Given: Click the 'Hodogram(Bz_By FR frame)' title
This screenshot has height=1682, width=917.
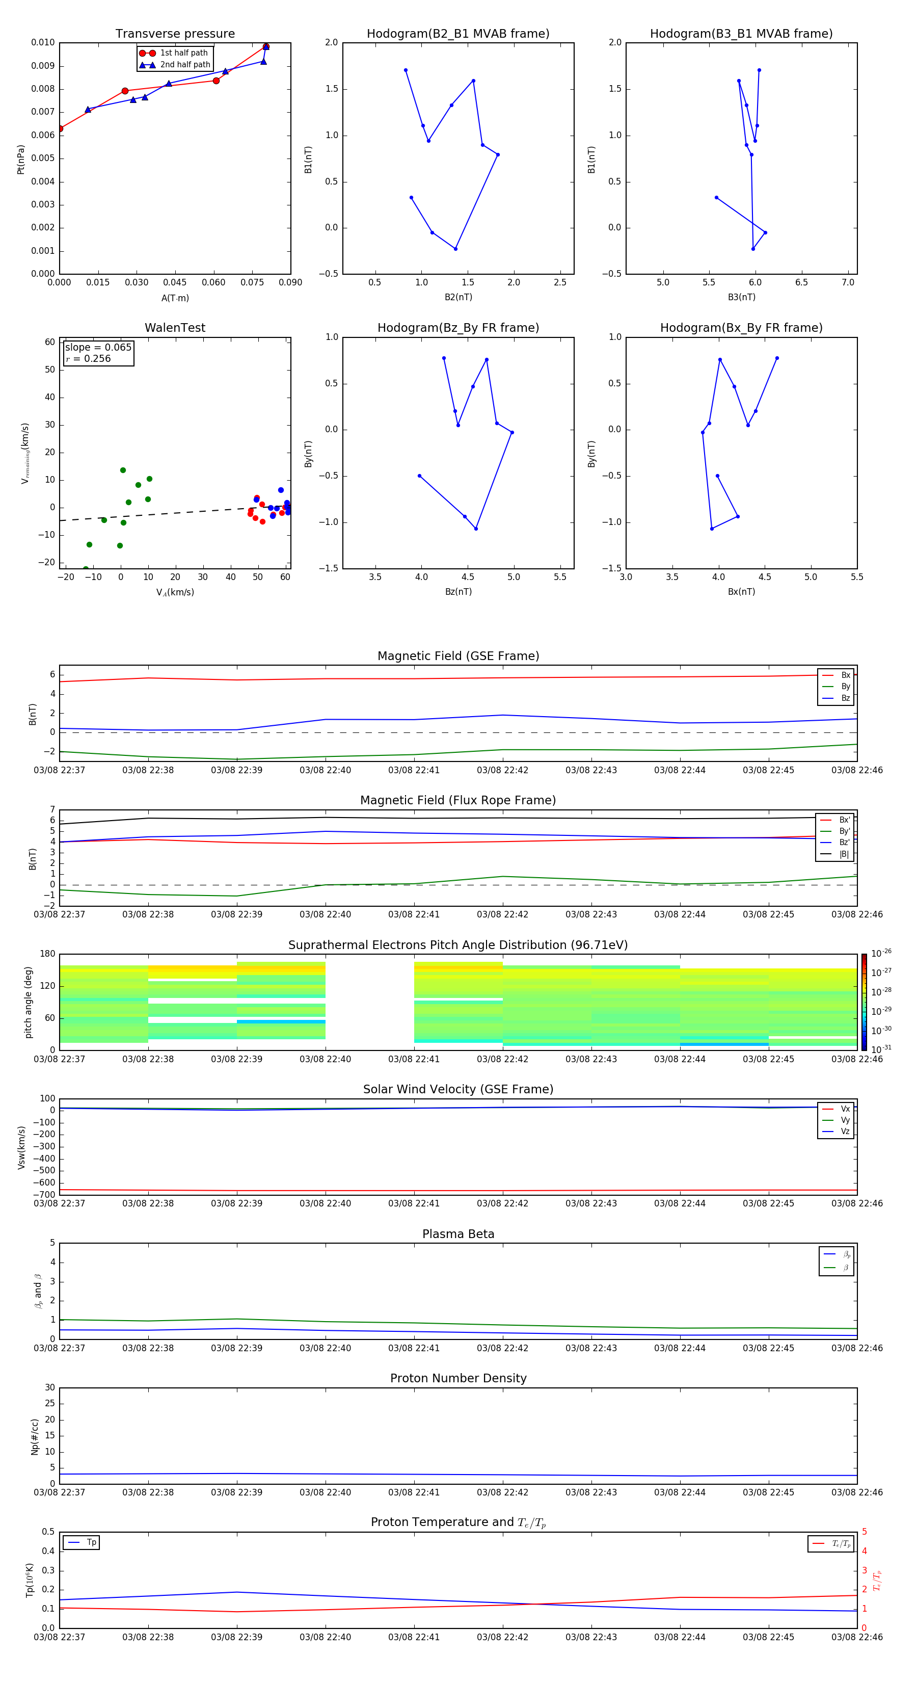Looking at the screenshot, I should coord(458,328).
